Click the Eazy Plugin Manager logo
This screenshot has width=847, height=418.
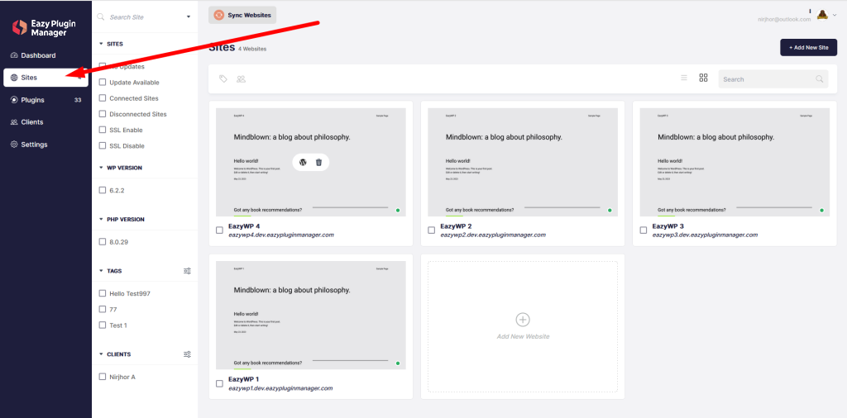pos(45,27)
